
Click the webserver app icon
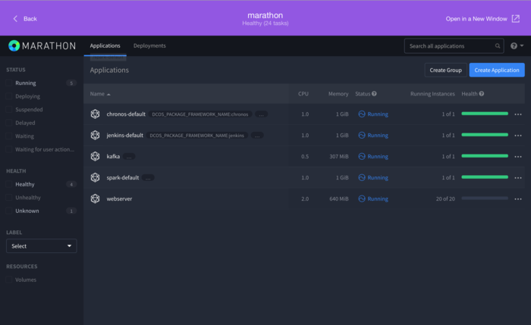(x=95, y=198)
